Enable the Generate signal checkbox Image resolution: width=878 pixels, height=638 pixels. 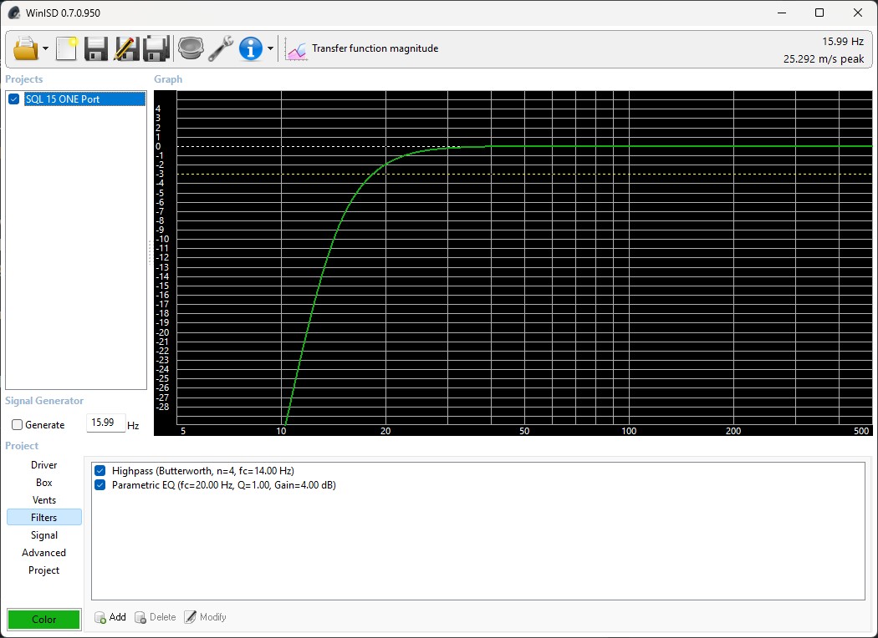click(x=18, y=425)
